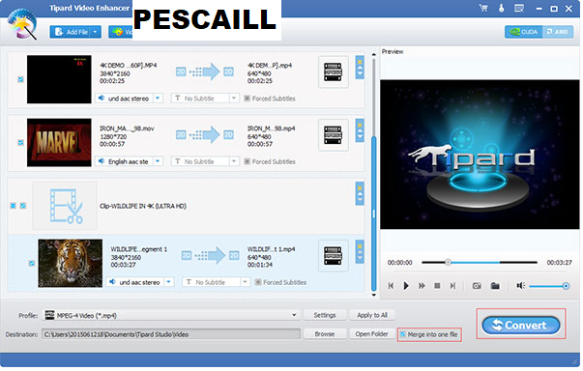
Task: Browse for destination folder
Action: 325,334
